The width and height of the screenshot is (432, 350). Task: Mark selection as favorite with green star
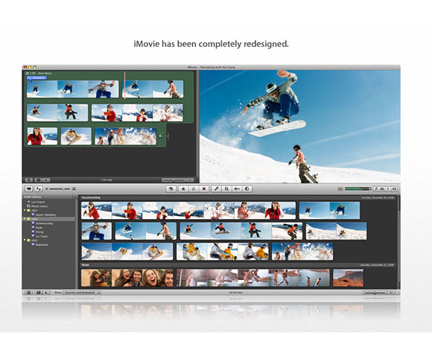pos(183,189)
